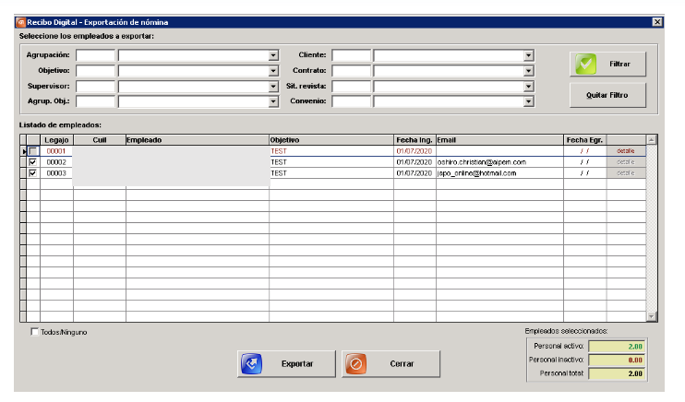Click the Objetivo column header in the table
The width and height of the screenshot is (685, 402).
pyautogui.click(x=331, y=140)
